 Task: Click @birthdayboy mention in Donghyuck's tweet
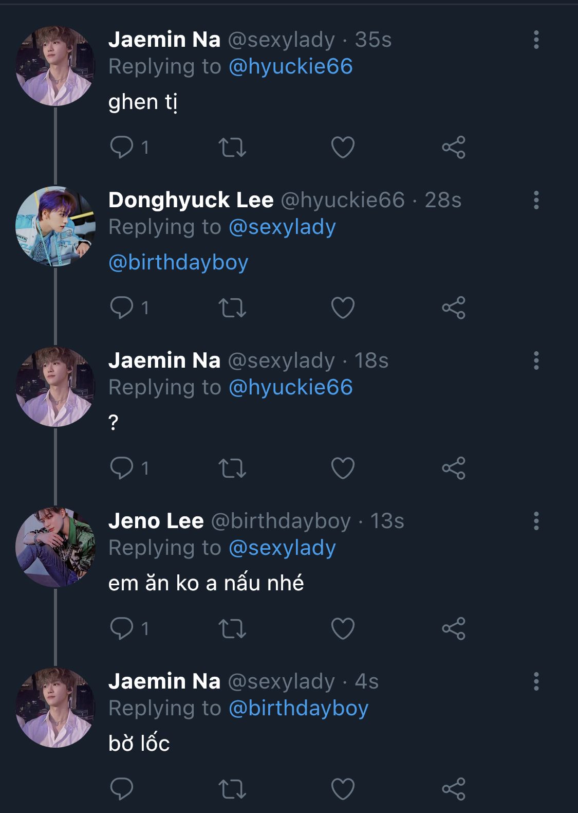(x=178, y=262)
